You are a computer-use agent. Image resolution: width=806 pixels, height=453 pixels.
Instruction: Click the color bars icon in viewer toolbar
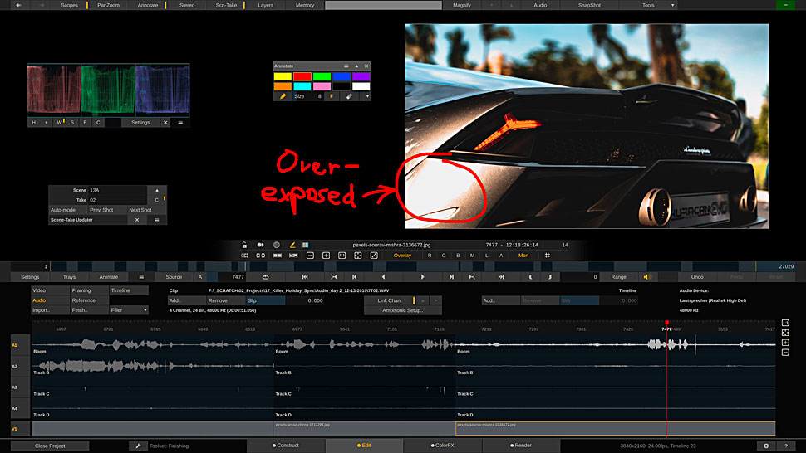(x=306, y=245)
